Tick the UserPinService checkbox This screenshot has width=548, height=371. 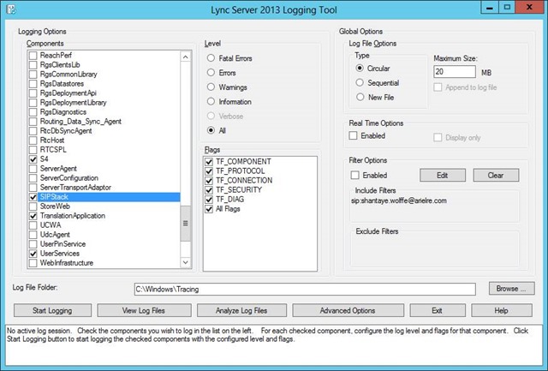33,244
